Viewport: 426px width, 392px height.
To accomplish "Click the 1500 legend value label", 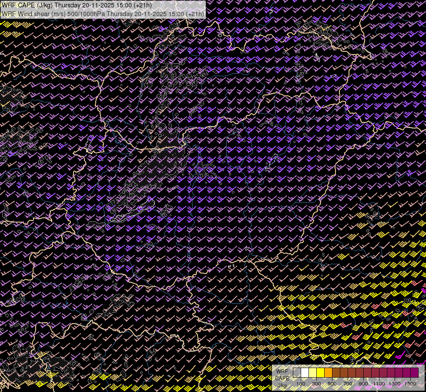I will pyautogui.click(x=410, y=384).
